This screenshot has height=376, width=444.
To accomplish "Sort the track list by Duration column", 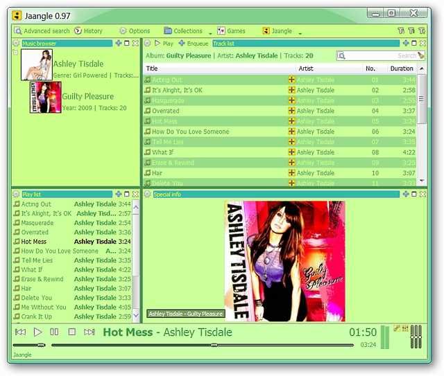I will pos(401,69).
